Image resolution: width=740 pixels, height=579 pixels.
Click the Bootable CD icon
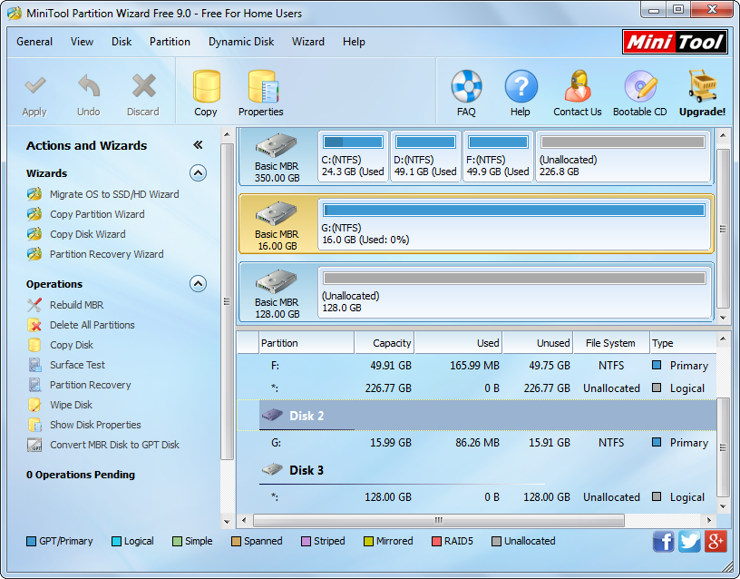[x=640, y=86]
